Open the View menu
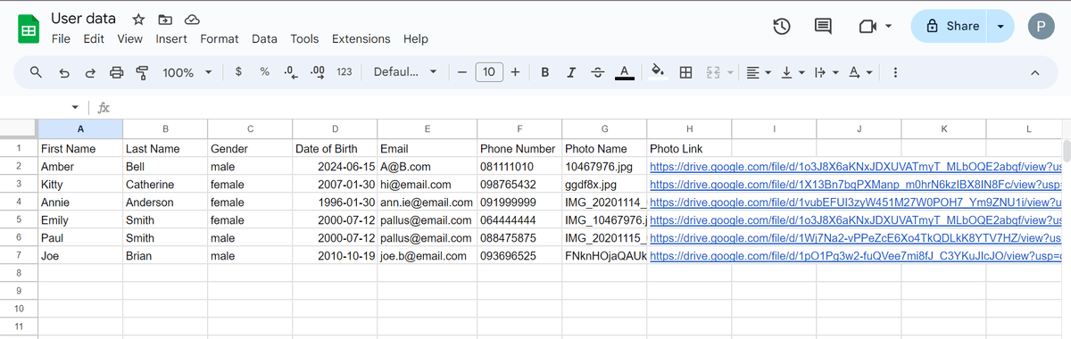Image resolution: width=1071 pixels, height=339 pixels. [x=129, y=39]
